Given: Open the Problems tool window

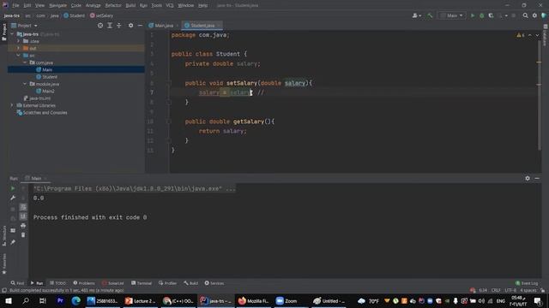Looking at the screenshot, I should pyautogui.click(x=84, y=283).
